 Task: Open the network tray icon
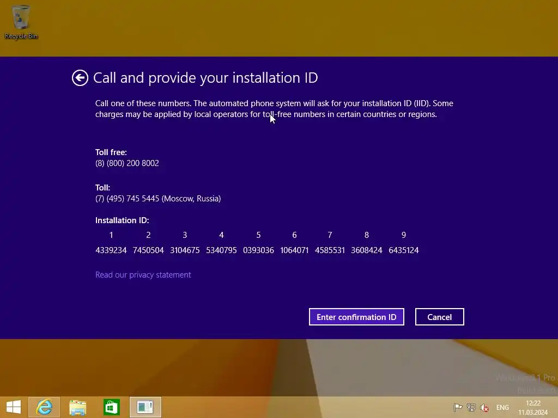[471, 407]
